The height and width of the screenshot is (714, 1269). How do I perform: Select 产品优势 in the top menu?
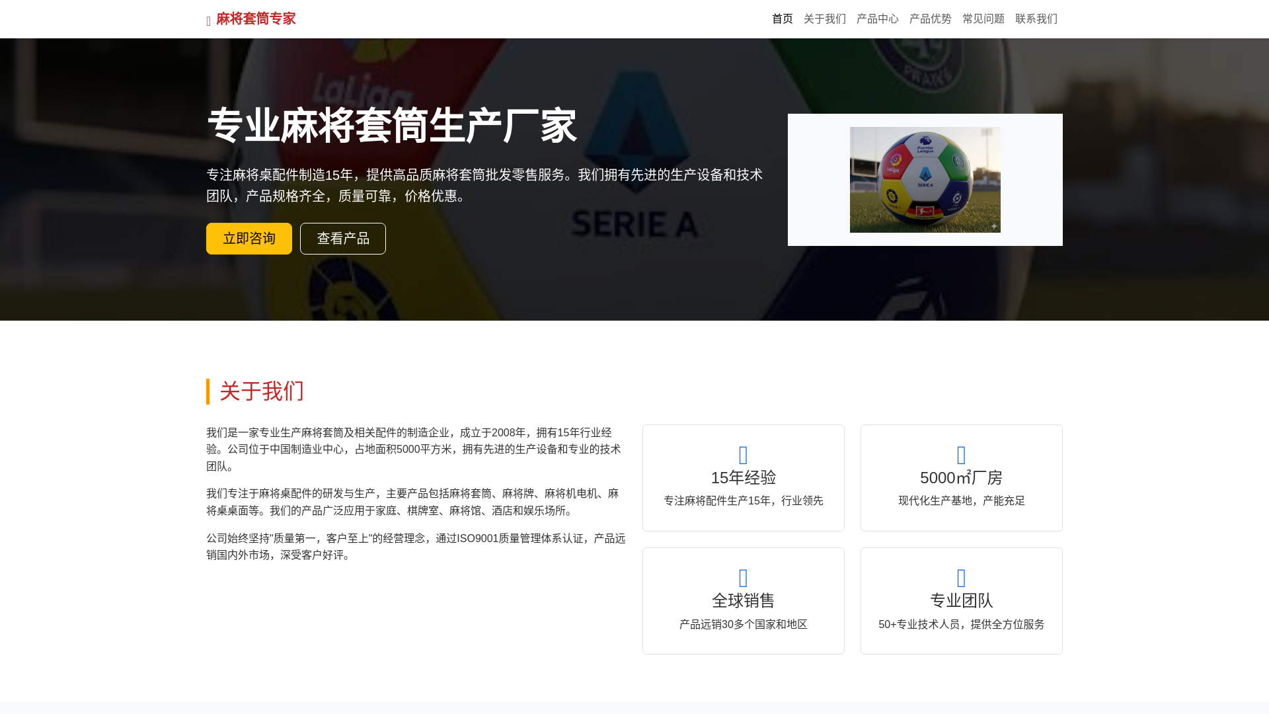click(931, 19)
